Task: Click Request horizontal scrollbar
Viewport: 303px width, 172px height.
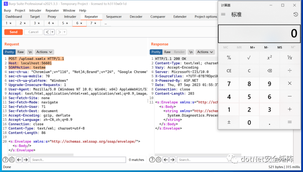Action: coord(40,155)
